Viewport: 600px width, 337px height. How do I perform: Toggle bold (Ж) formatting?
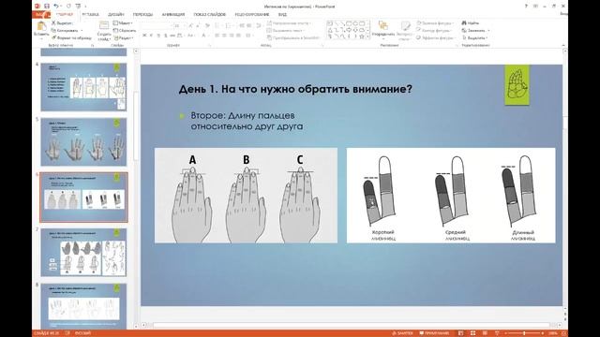[x=144, y=36]
